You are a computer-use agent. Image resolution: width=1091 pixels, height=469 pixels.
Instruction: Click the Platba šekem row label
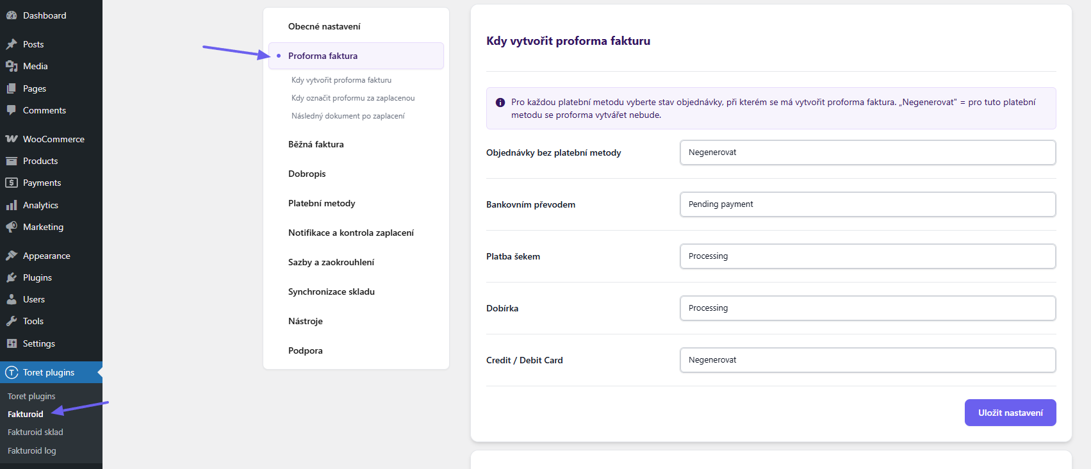pyautogui.click(x=513, y=256)
